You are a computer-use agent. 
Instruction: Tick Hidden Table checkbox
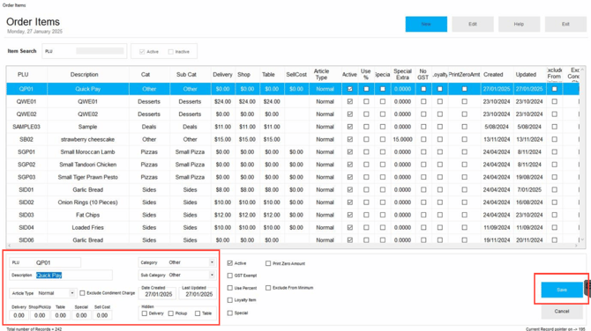pyautogui.click(x=198, y=313)
